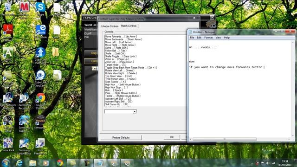297x167 pixels.
Task: Switch to the Match Controls tab
Action: pyautogui.click(x=129, y=26)
